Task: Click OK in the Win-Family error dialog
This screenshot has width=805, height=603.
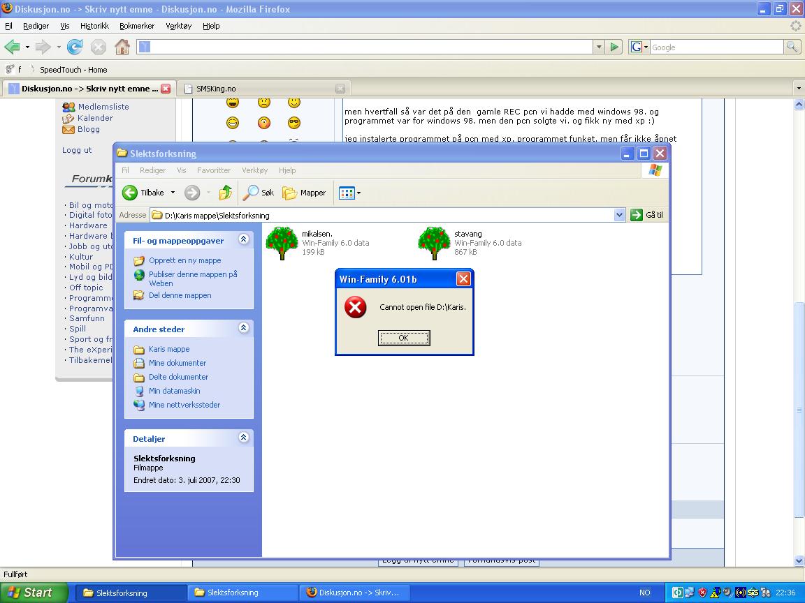Action: click(x=403, y=338)
